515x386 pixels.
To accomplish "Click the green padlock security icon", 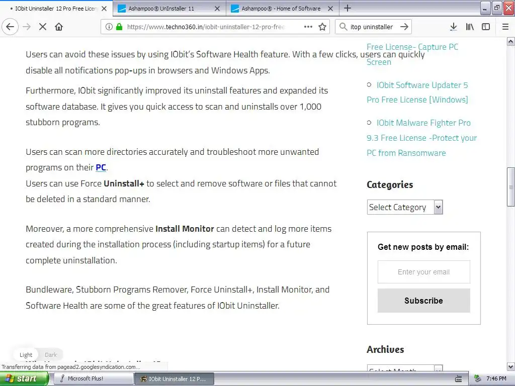I will tap(119, 27).
